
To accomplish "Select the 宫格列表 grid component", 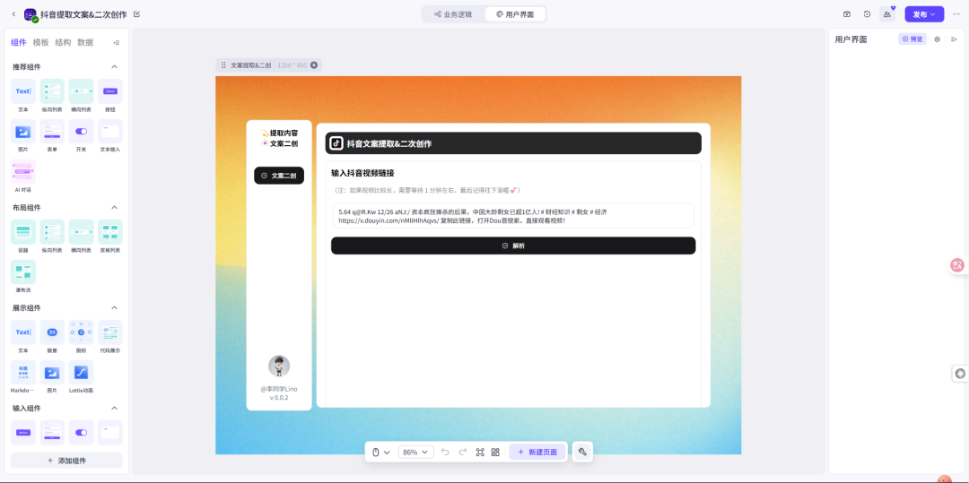I will point(110,232).
